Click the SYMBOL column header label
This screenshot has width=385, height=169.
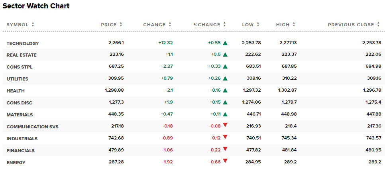(18, 25)
